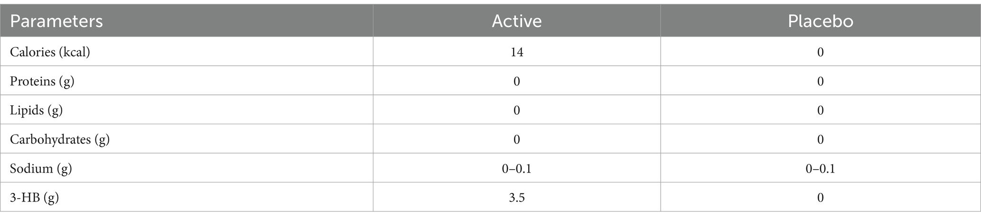Screen dimensions: 981x220
Task: Click the Placebo column header
Action: point(820,21)
